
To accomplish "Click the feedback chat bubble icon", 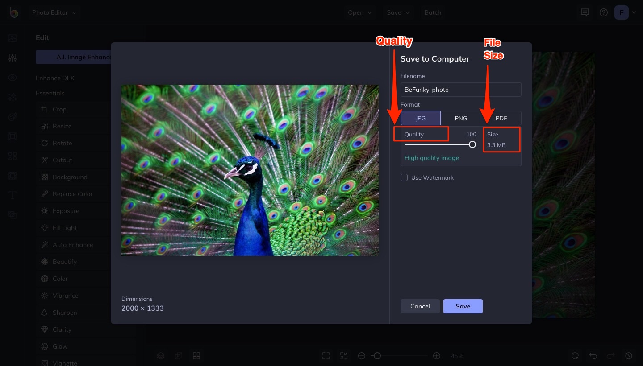I will click(585, 12).
